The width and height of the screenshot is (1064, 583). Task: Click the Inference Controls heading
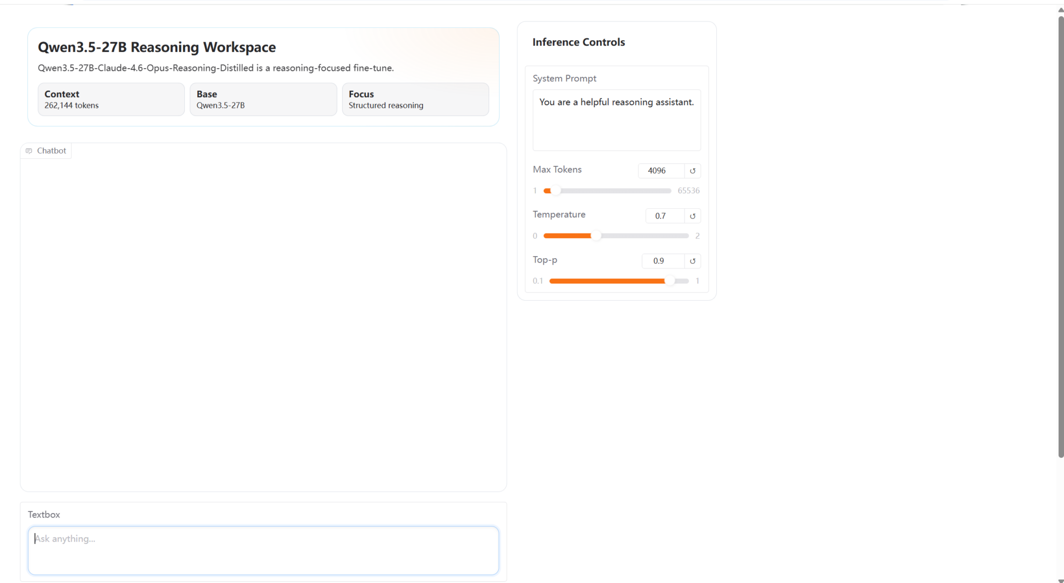point(578,42)
